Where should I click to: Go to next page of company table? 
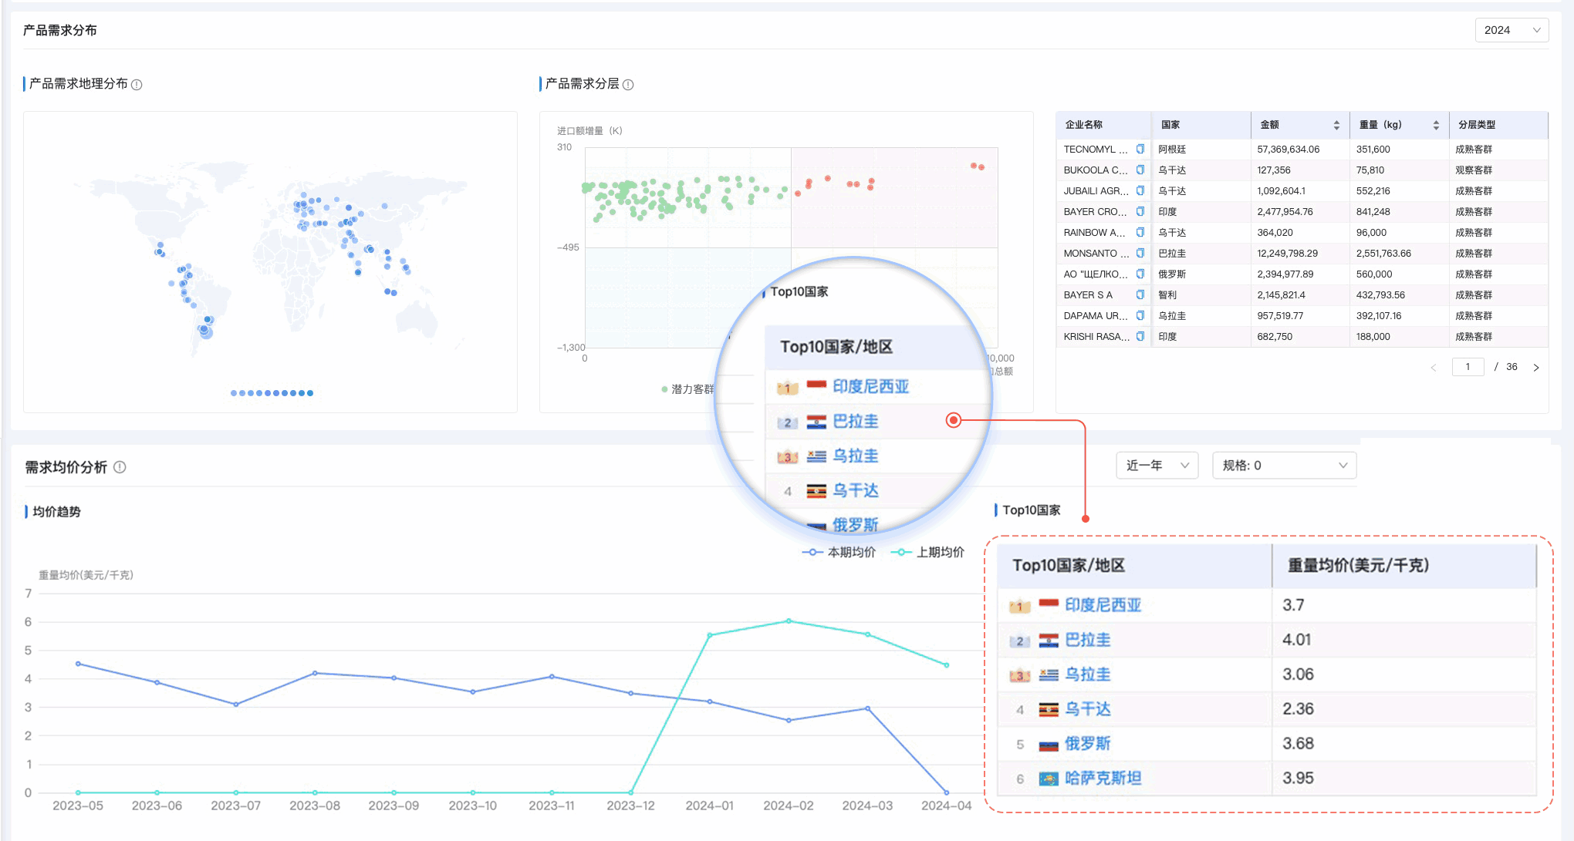pos(1536,367)
